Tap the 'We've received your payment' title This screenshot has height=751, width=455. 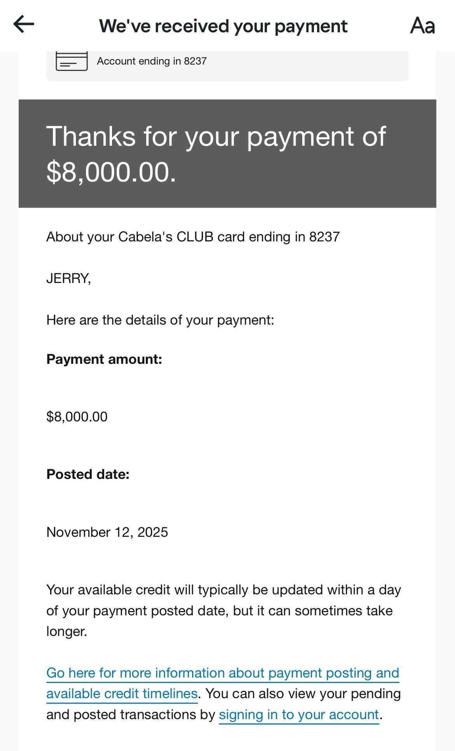(223, 26)
